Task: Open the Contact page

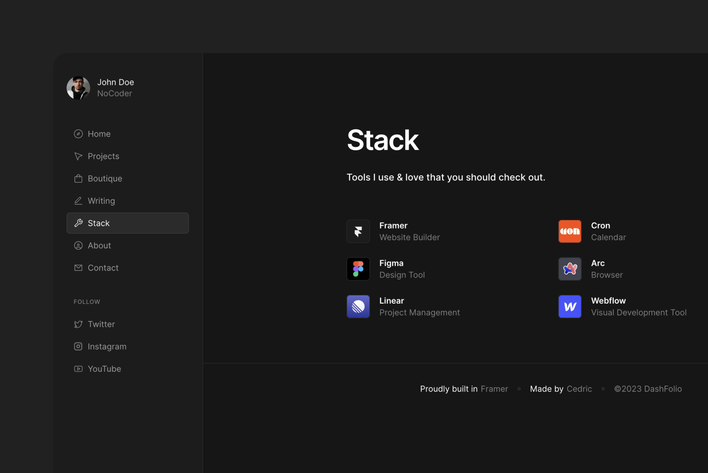Action: (127, 268)
